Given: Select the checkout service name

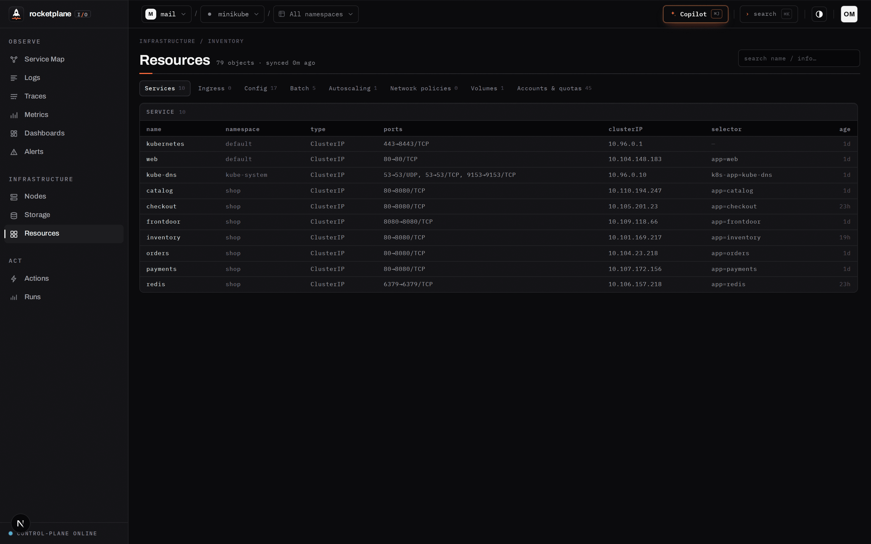Looking at the screenshot, I should click(x=161, y=206).
